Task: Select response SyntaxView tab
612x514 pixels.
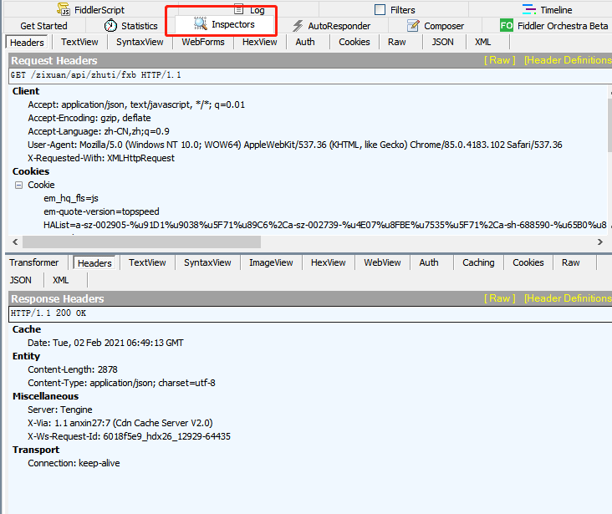Action: pos(207,262)
